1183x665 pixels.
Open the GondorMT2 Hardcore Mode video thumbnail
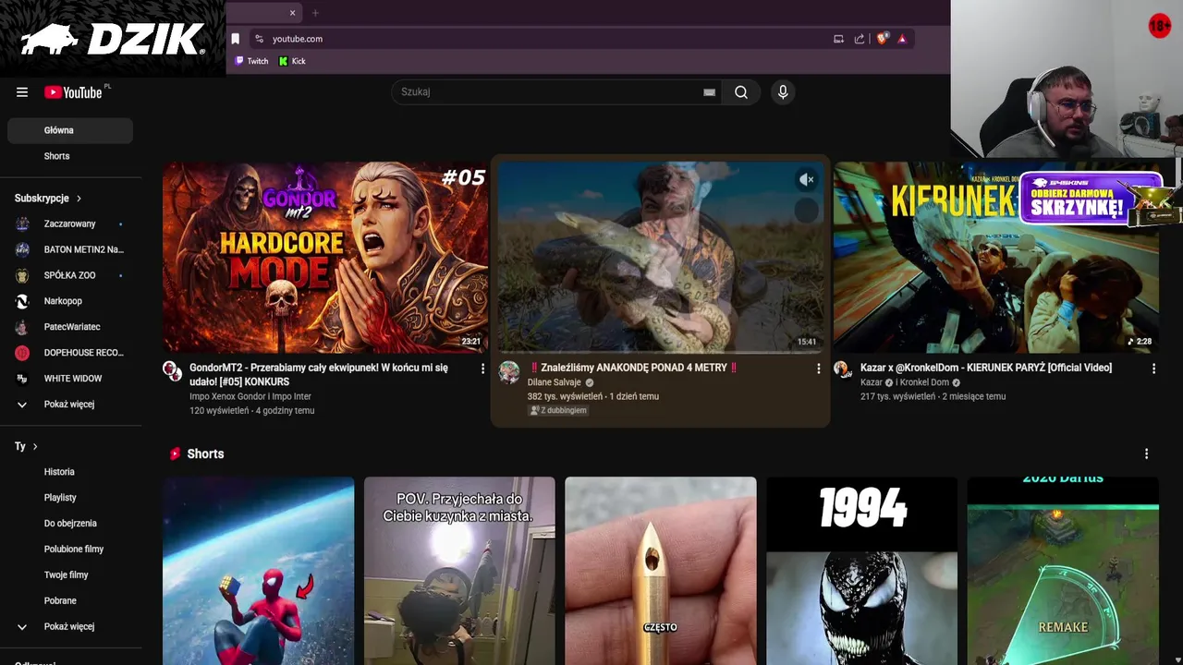click(325, 258)
